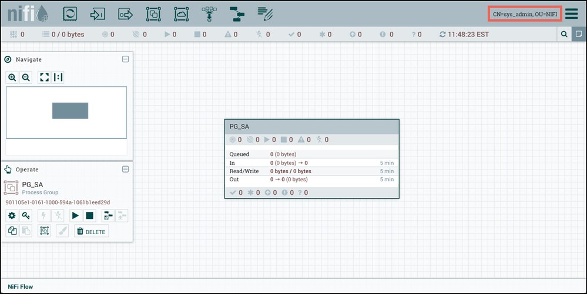Click the up-to-date versioned checkmark status icon
The image size is (587, 294).
[x=291, y=35]
